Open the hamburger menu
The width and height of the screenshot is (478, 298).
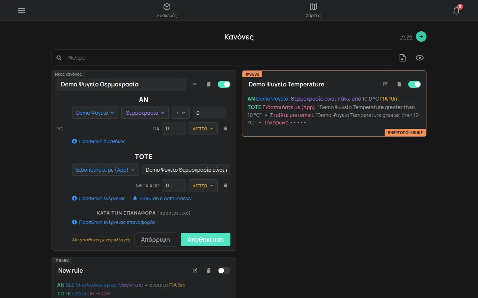(x=22, y=10)
